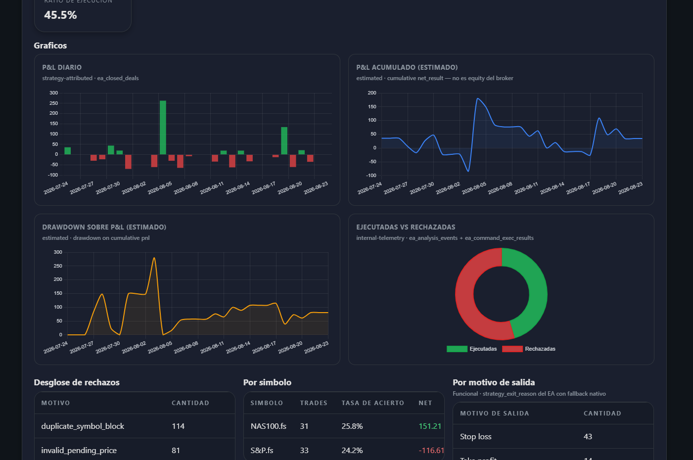Sort by the TASA DE ACIERTO column
Viewport: 693px width, 460px height.
click(x=372, y=403)
